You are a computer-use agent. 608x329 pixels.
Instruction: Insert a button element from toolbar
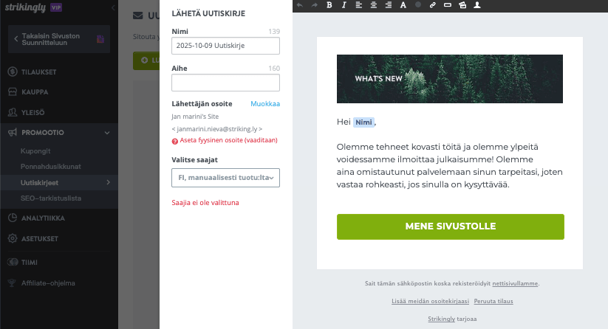click(448, 5)
